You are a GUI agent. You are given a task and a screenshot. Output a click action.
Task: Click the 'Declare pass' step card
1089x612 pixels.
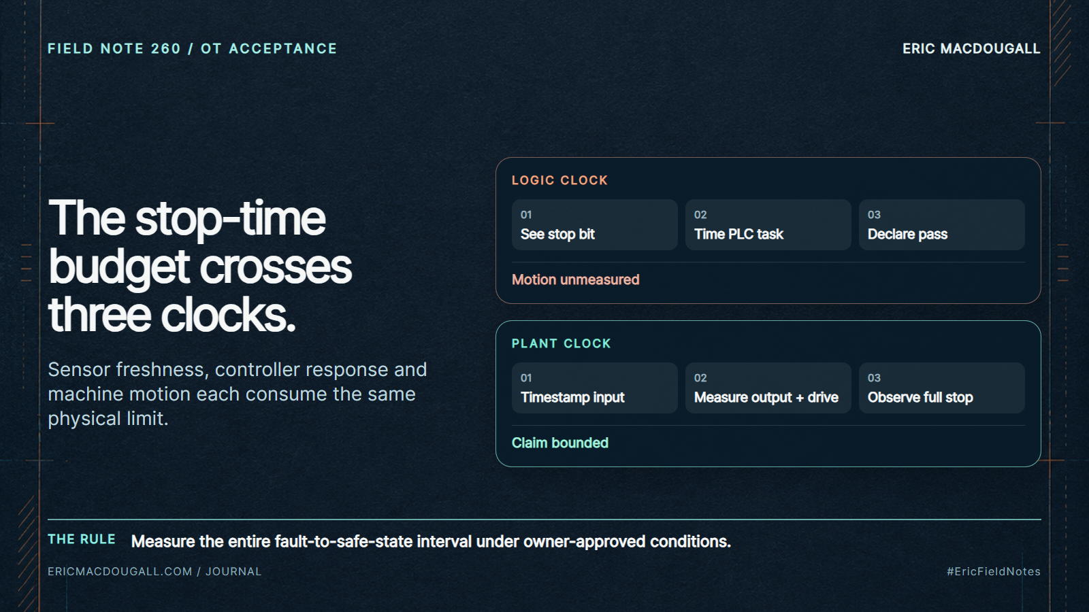tap(941, 224)
